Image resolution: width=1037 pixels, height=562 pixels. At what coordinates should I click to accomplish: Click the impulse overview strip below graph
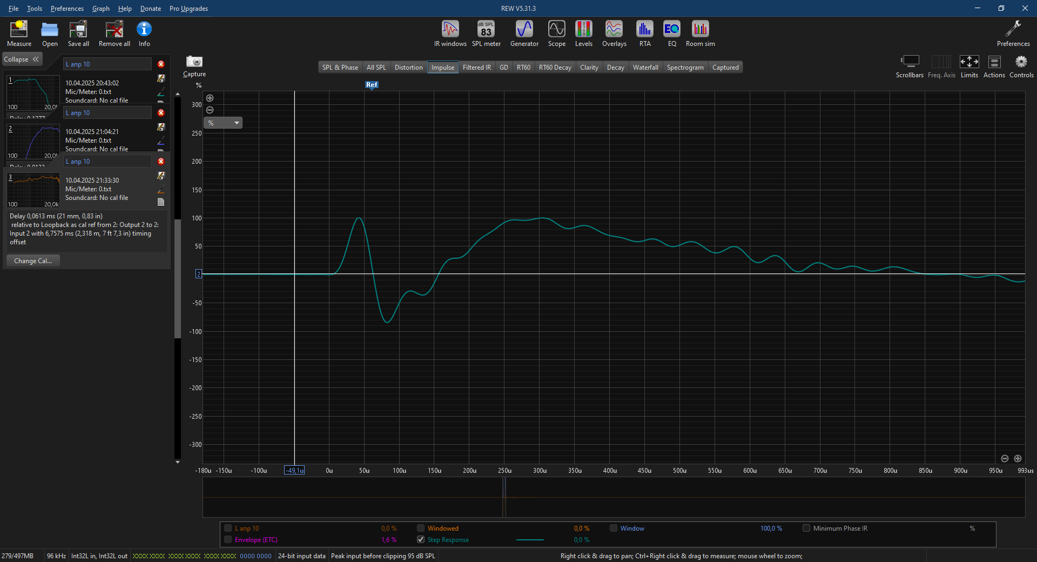[x=614, y=497]
